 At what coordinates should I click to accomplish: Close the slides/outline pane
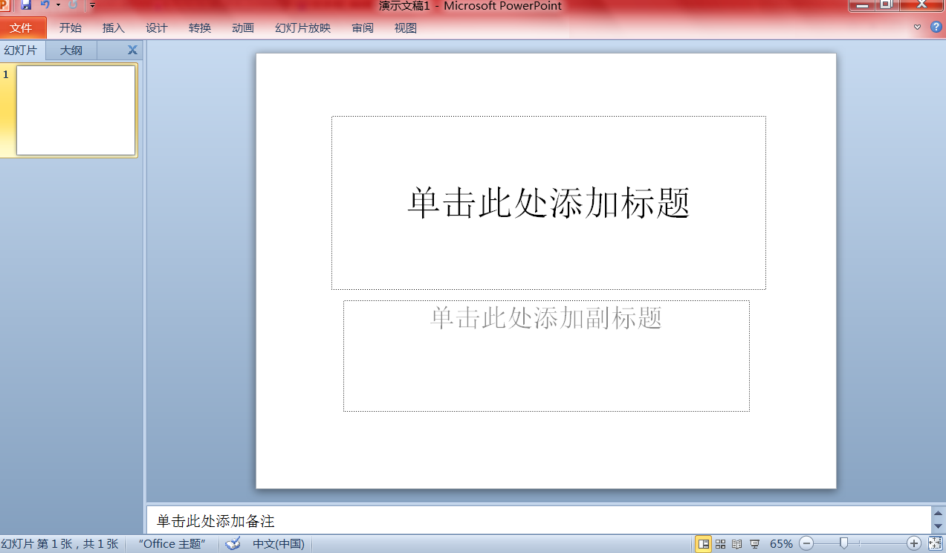pyautogui.click(x=132, y=51)
